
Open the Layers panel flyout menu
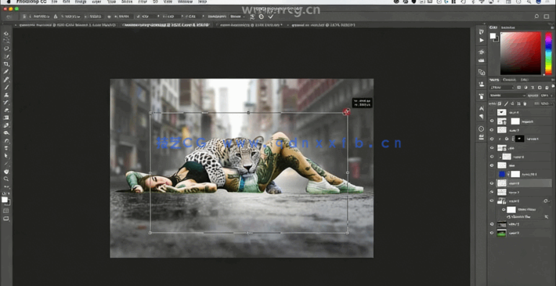[x=552, y=79]
